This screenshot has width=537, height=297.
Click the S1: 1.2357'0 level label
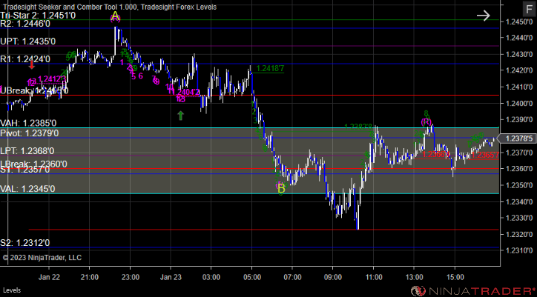click(25, 170)
